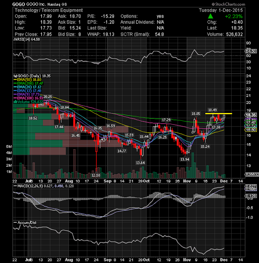Click the 0.128 histogram tag on right axis
Image resolution: width=259 pixels, height=263 pixels.
251,196
